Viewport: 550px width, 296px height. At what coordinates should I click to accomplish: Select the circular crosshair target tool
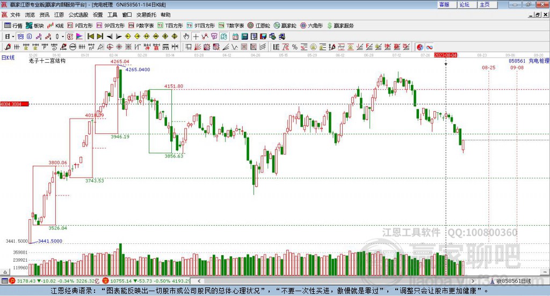(x=110, y=47)
